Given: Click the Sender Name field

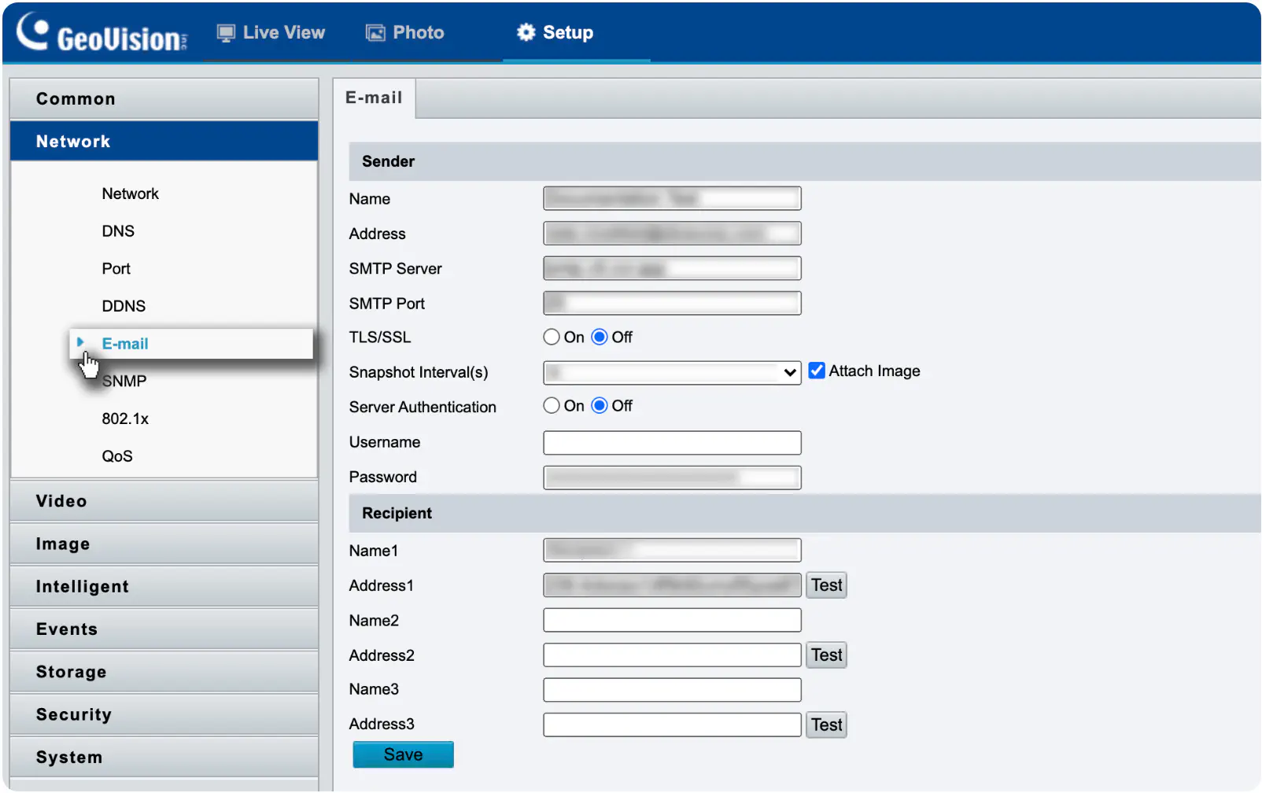Looking at the screenshot, I should 672,198.
